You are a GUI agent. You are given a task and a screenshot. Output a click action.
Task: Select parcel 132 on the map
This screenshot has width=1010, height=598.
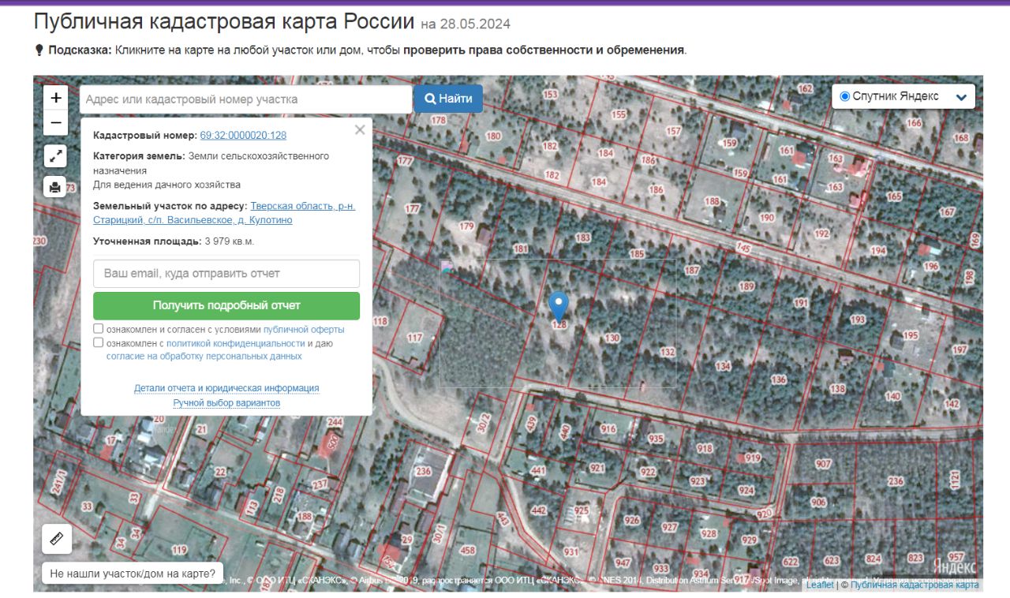668,352
